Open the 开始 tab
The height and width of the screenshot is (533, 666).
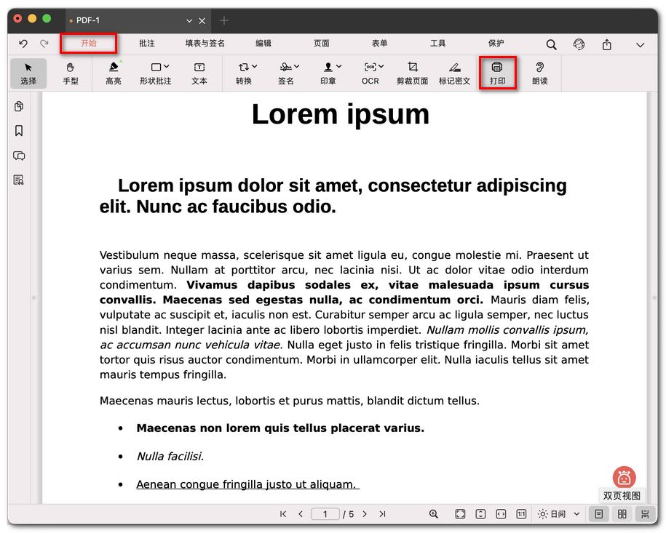(88, 44)
